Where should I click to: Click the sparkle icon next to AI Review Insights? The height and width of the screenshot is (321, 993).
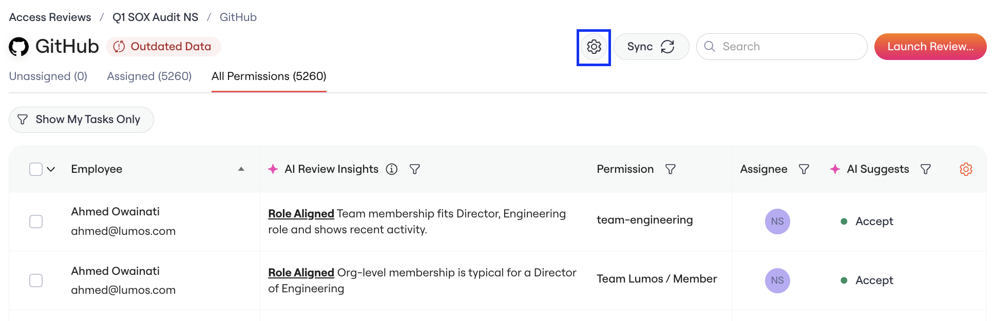[273, 169]
